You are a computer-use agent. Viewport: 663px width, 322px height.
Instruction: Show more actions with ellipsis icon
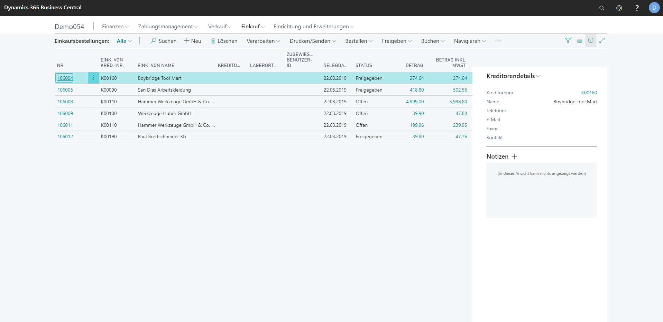tap(498, 40)
